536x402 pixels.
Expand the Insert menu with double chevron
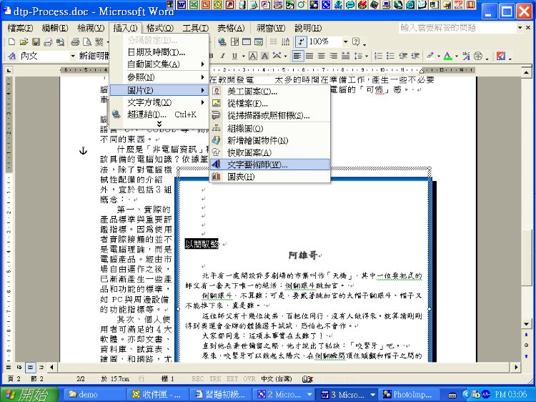point(159,124)
